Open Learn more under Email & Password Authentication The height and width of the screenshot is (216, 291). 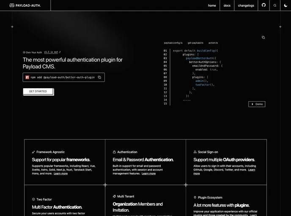(x=148, y=174)
